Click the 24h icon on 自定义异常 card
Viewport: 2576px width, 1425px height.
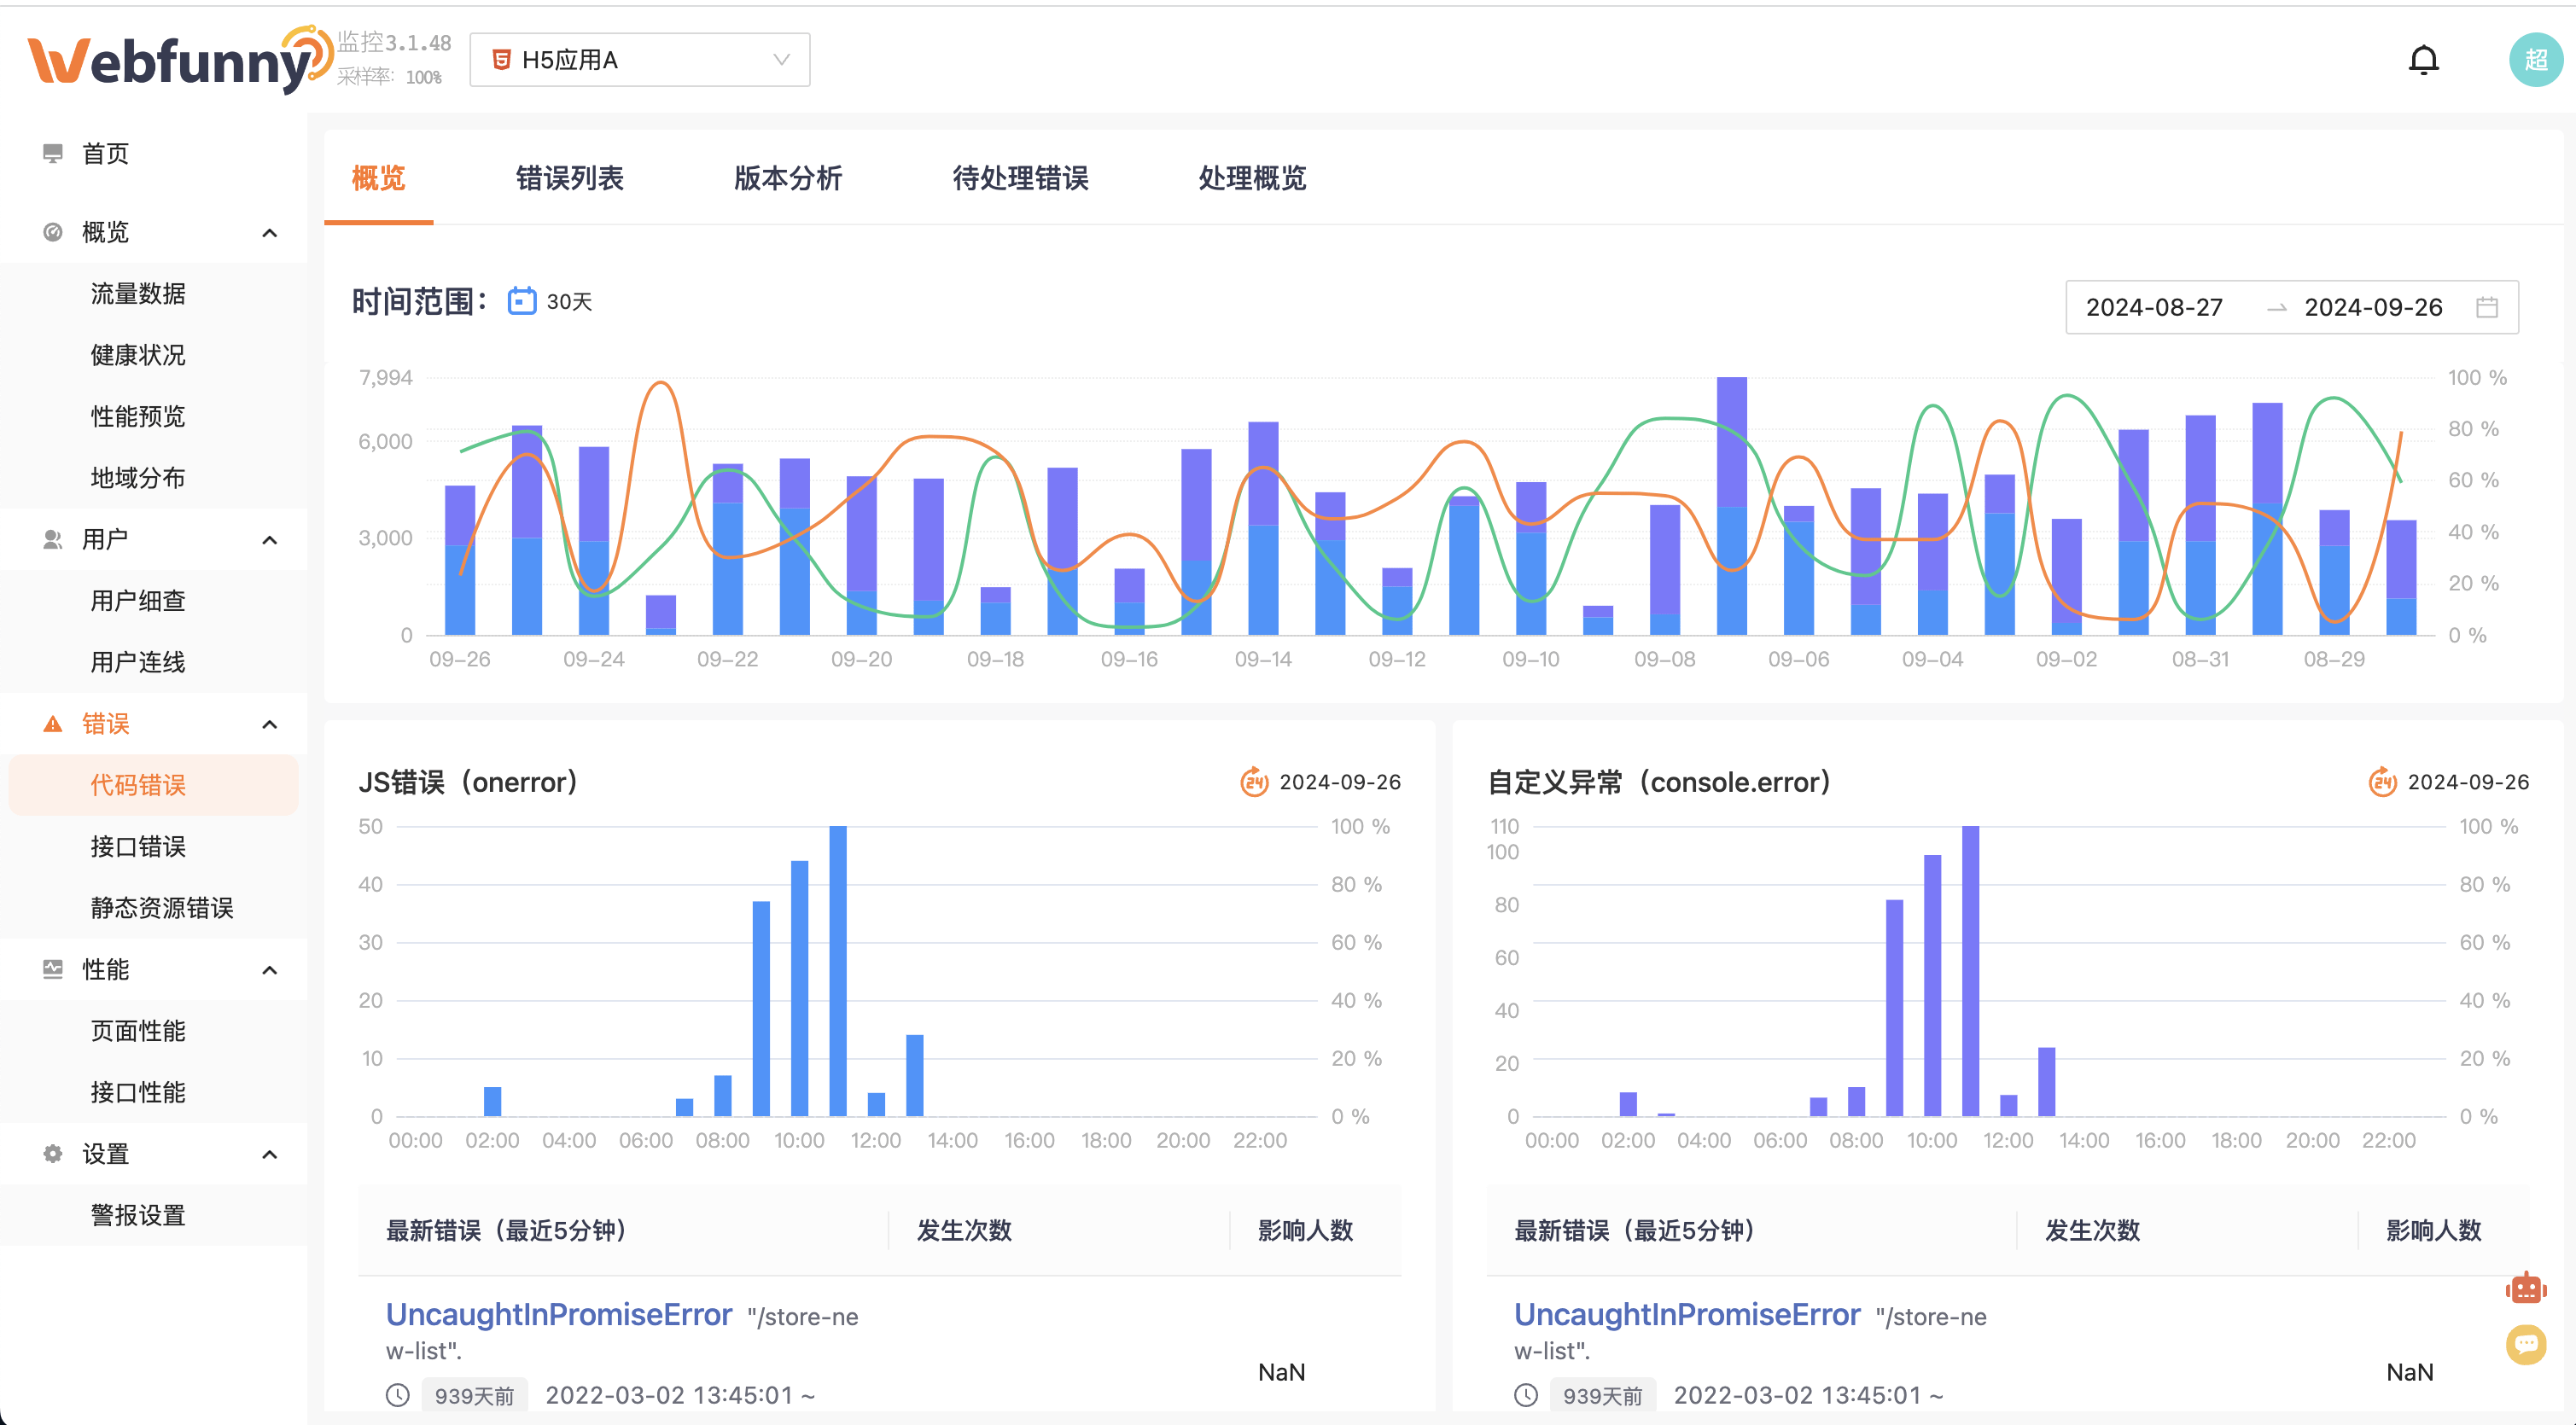click(2382, 781)
